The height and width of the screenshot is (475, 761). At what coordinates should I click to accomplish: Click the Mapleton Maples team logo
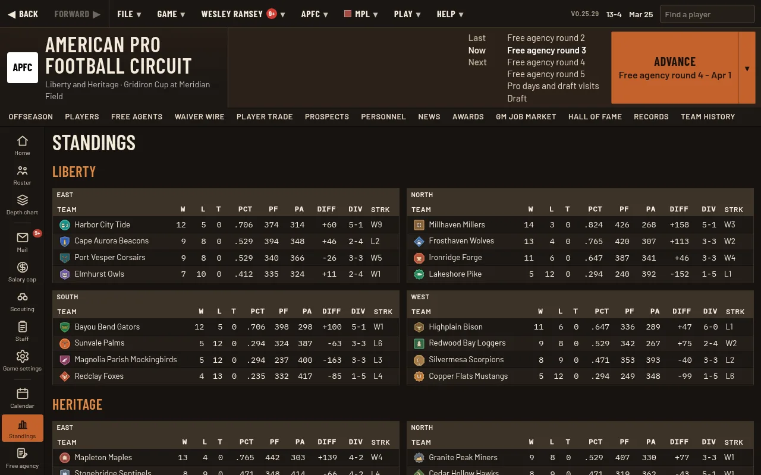point(65,458)
